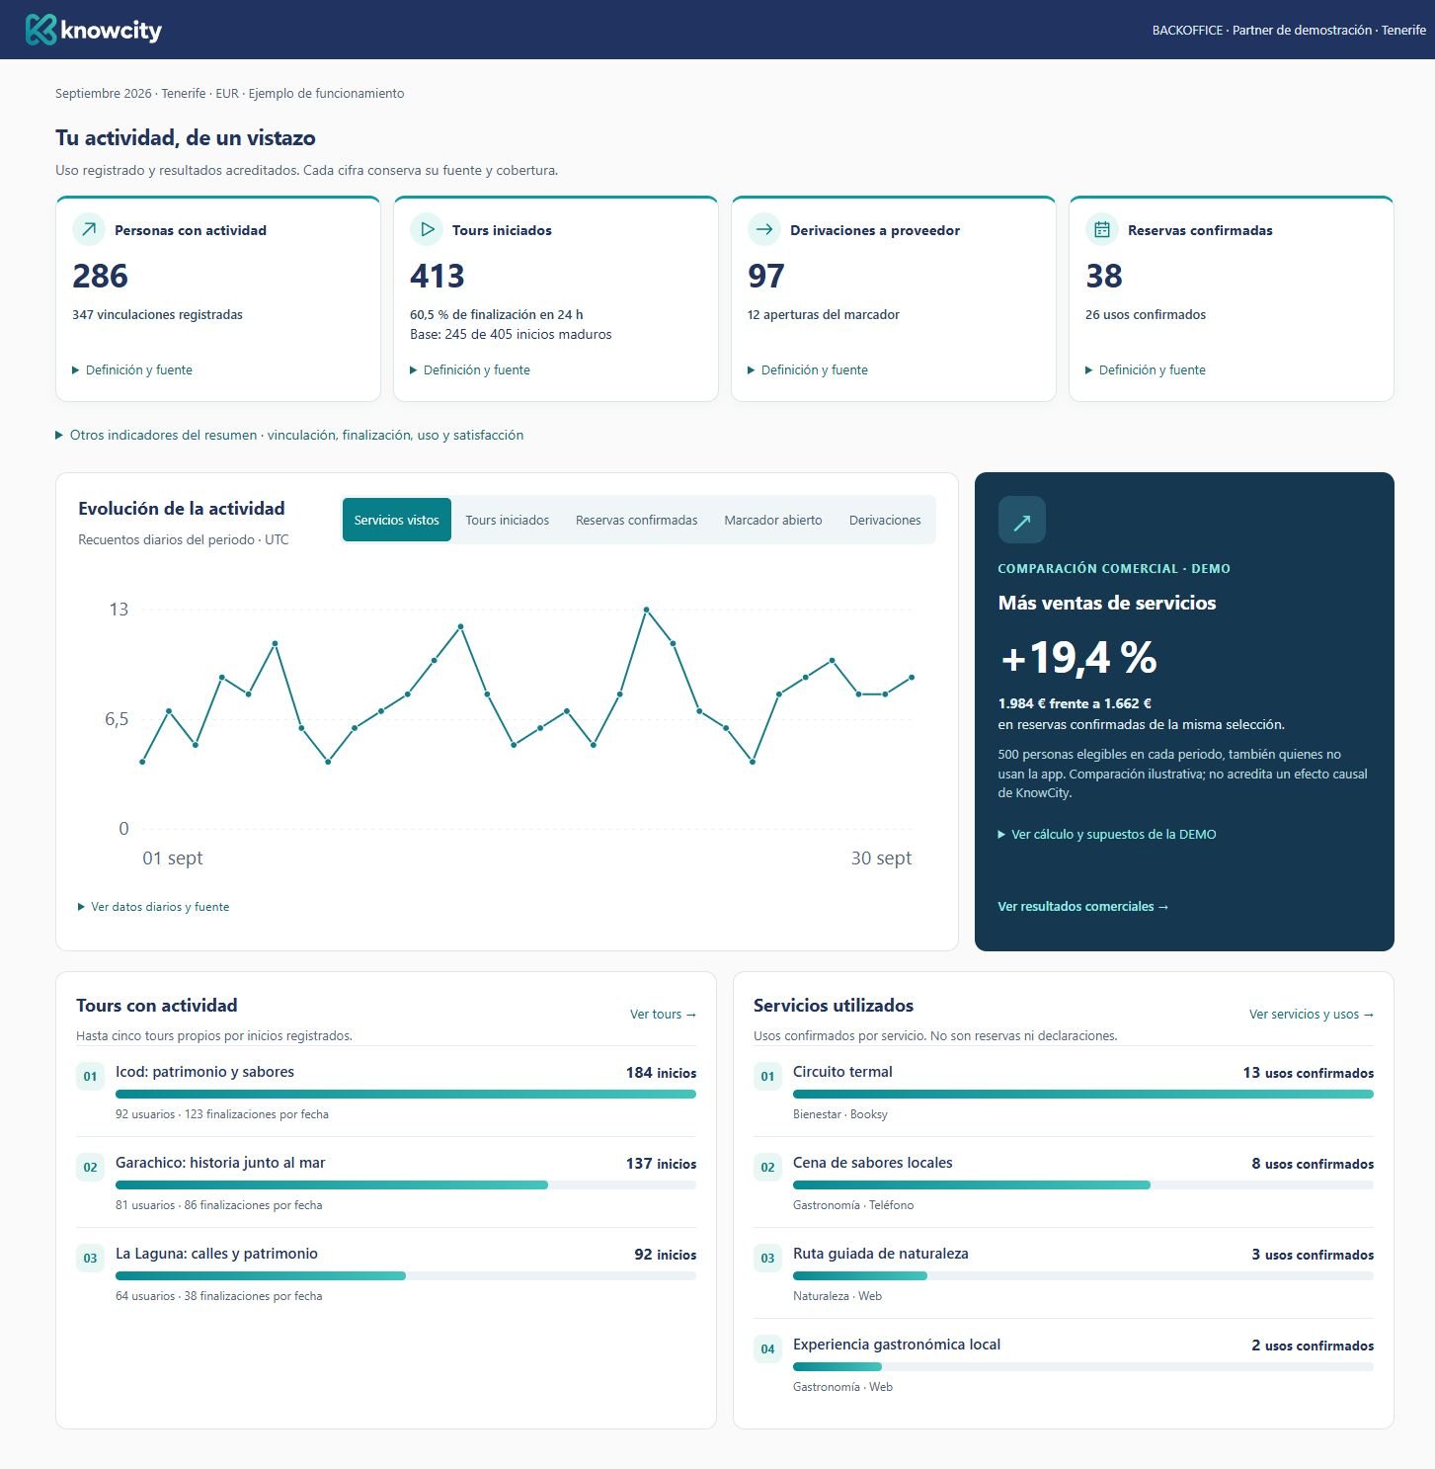Click the peak data point at value 13

click(646, 610)
